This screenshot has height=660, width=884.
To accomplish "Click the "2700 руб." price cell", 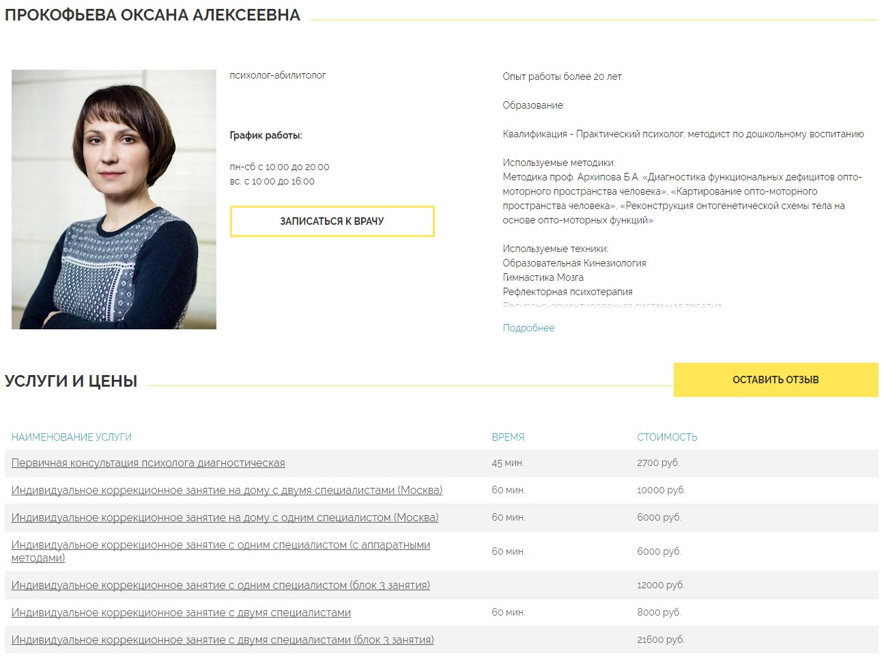I will point(658,463).
